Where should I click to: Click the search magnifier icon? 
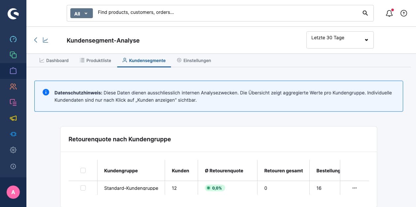point(365,13)
